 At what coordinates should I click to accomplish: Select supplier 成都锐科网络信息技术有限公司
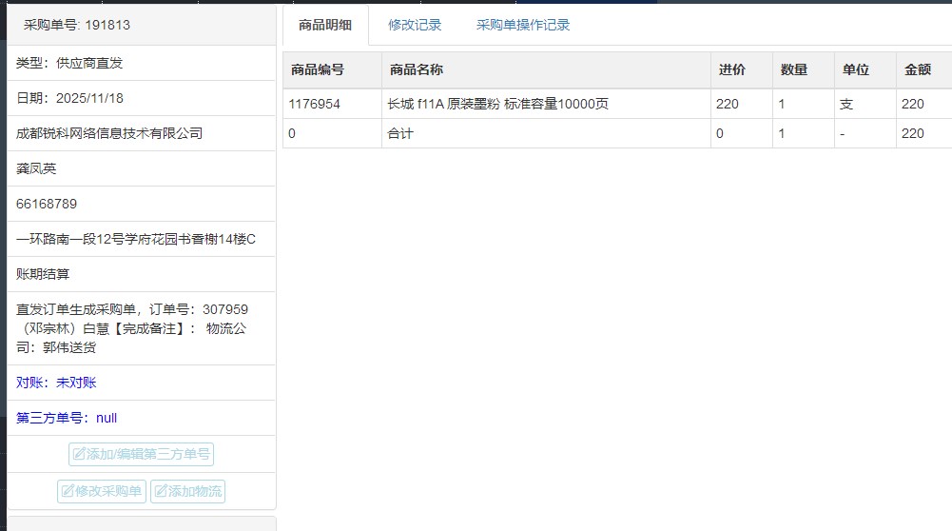(x=109, y=133)
